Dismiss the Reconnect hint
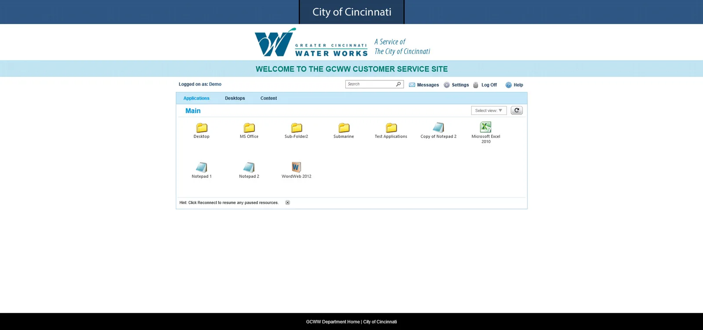The image size is (703, 330). (x=288, y=203)
